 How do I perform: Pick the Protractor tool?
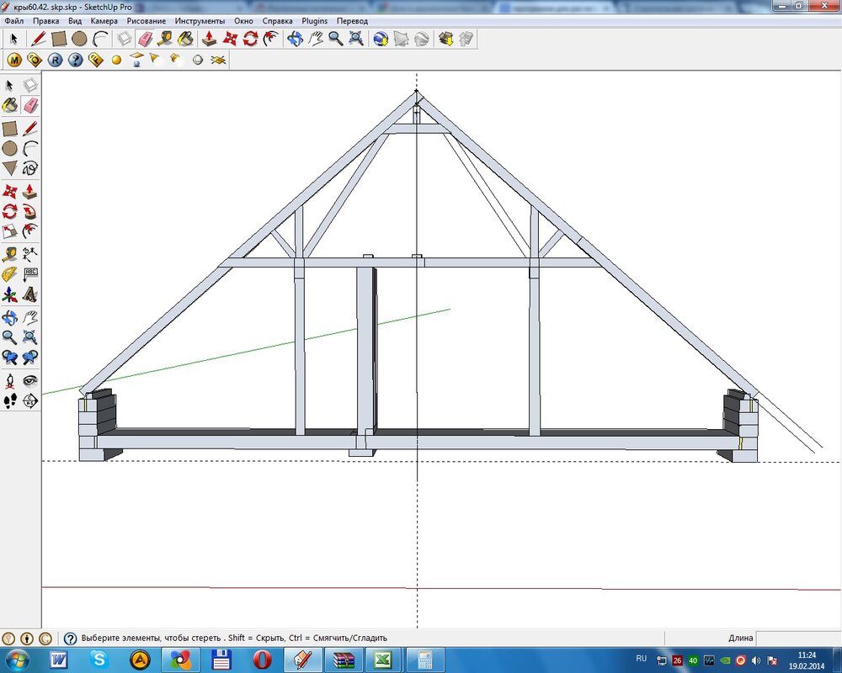(10, 274)
